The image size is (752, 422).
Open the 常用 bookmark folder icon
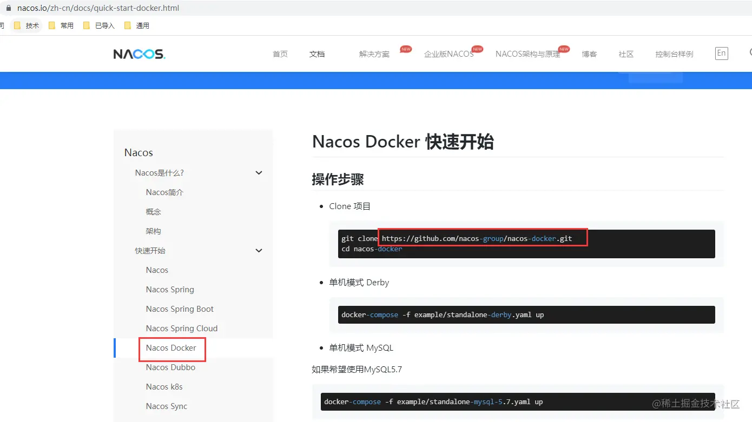point(51,25)
